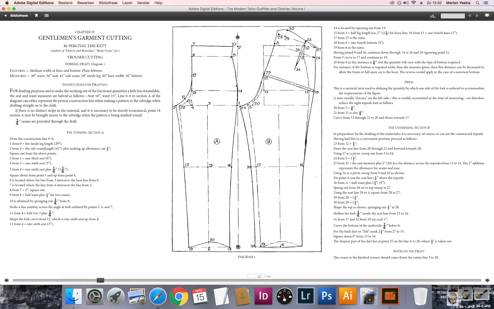
Task: Open the Apple menu
Action: click(7, 3)
